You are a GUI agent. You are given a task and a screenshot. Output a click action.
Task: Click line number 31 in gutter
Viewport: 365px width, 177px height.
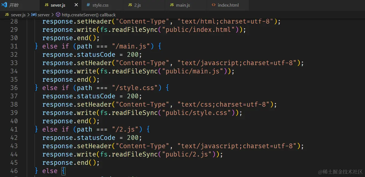[14, 46]
